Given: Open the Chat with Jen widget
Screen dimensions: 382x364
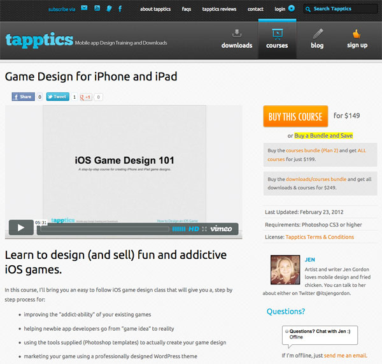Looking at the screenshot, I should [320, 335].
